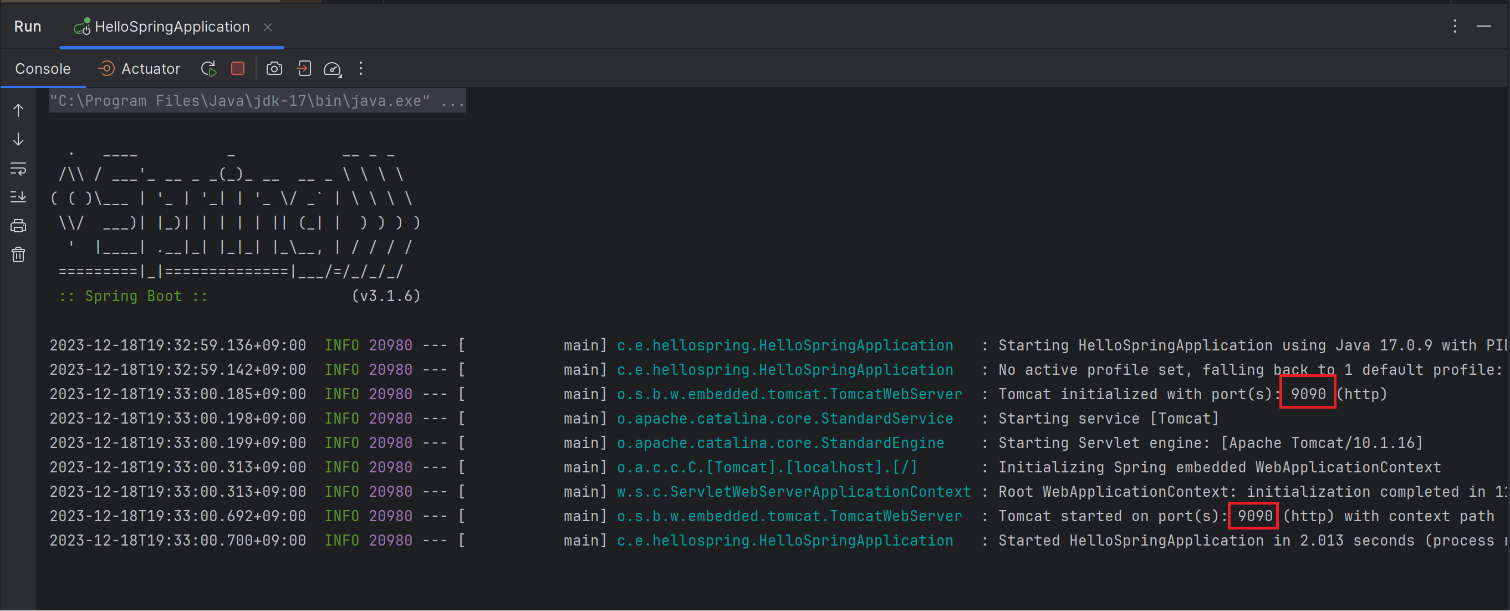Image resolution: width=1510 pixels, height=611 pixels.
Task: Print console output using the printer icon
Action: coord(18,226)
